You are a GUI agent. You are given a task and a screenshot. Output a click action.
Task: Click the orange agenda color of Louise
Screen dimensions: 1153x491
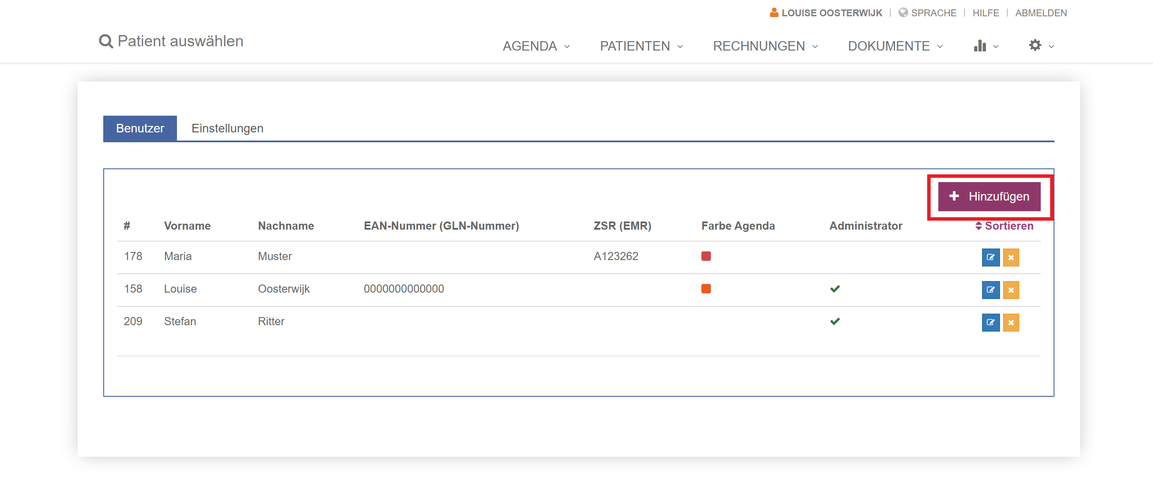tap(706, 289)
